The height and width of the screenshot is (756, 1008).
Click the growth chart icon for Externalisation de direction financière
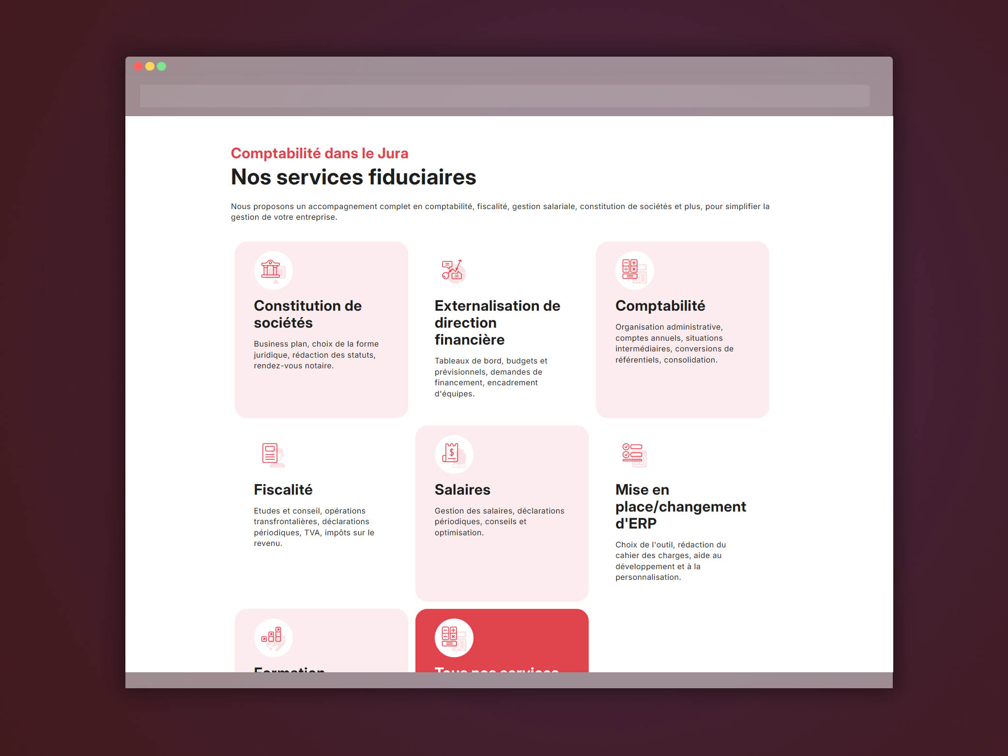453,271
